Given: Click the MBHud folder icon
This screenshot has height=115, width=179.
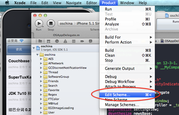Looking at the screenshot, I should 45,104.
